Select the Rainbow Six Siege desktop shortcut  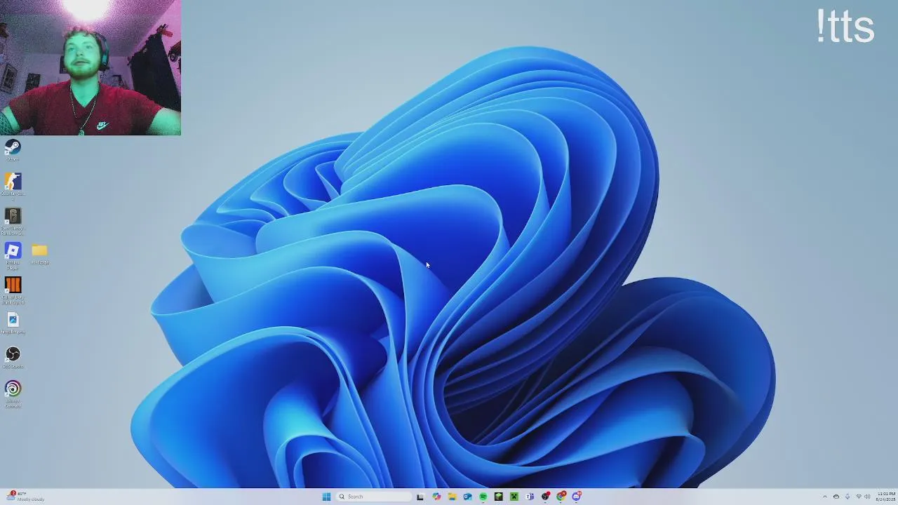[13, 221]
